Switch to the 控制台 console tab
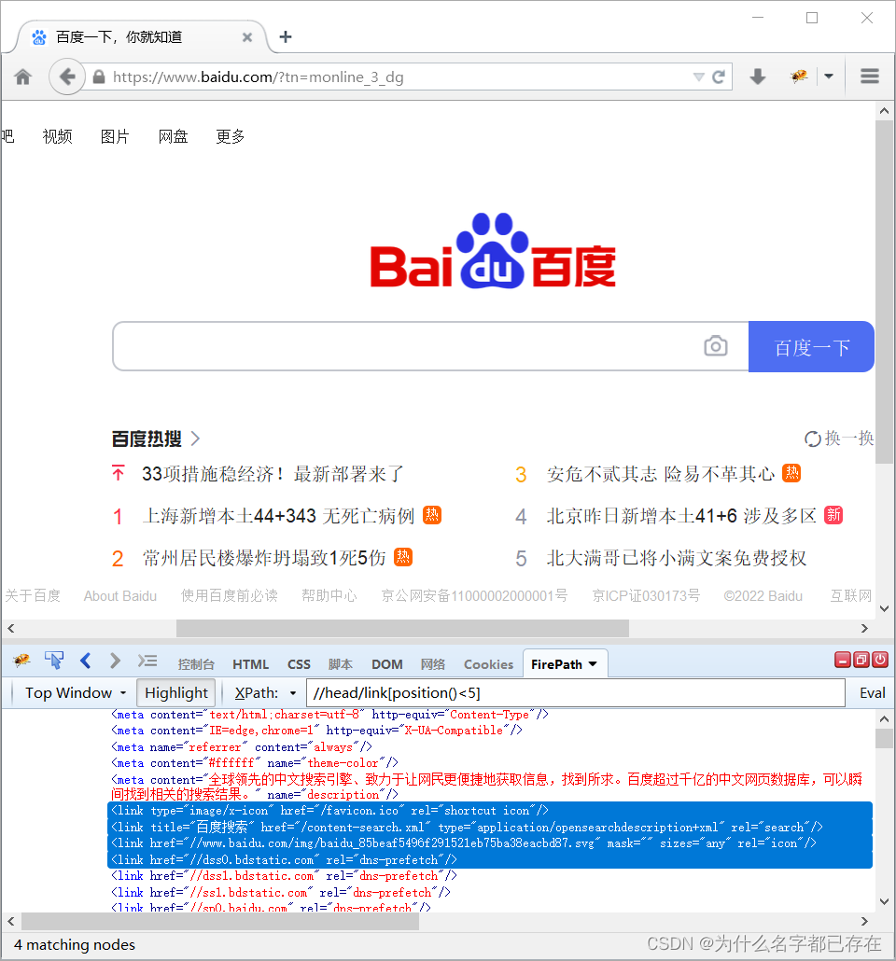Image resolution: width=896 pixels, height=961 pixels. pyautogui.click(x=196, y=664)
